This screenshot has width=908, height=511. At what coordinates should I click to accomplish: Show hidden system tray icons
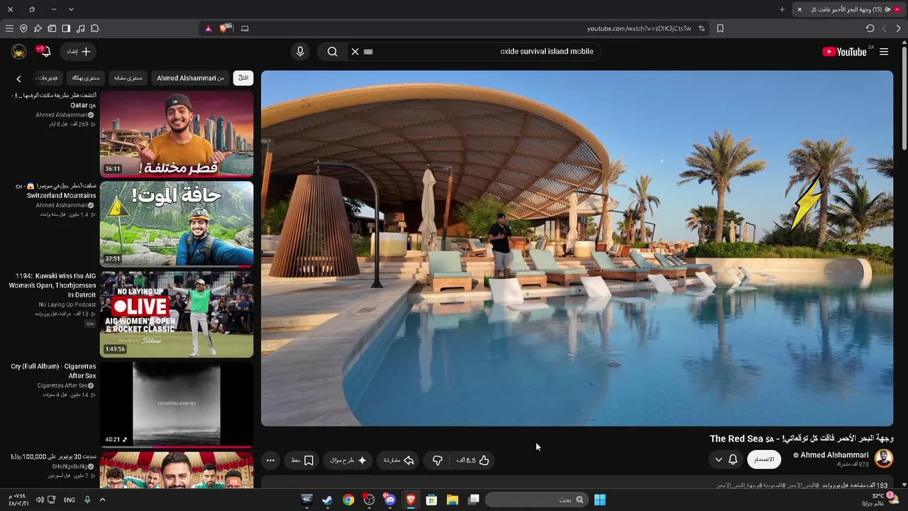click(x=102, y=500)
